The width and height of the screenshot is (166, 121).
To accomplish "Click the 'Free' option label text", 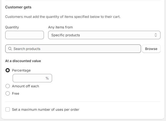I will pyautogui.click(x=16, y=93).
